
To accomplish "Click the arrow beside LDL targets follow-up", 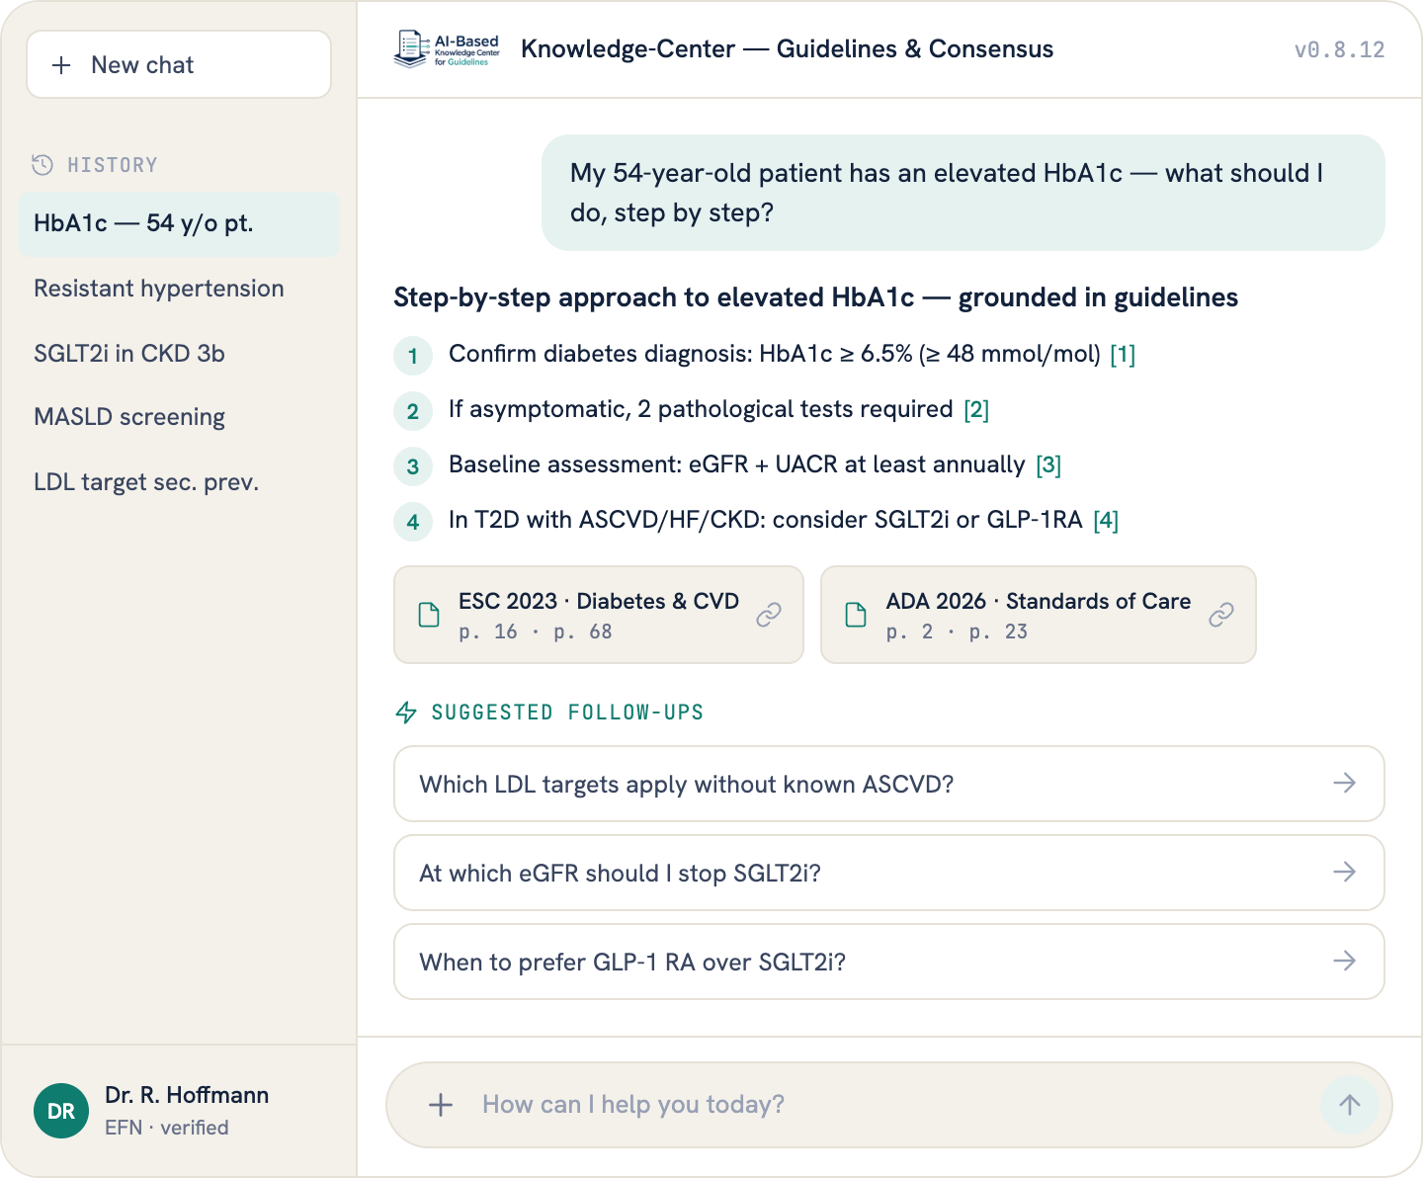I will (1344, 784).
